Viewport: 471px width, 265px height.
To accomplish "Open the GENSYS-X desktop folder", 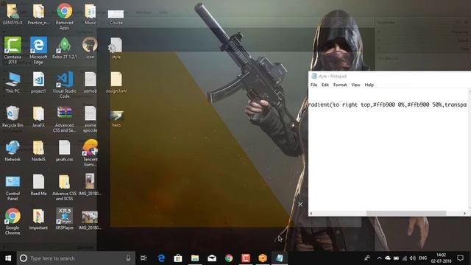I will coord(13,13).
